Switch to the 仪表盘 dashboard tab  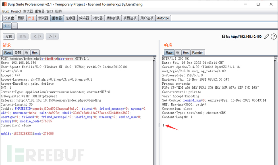click(9, 18)
